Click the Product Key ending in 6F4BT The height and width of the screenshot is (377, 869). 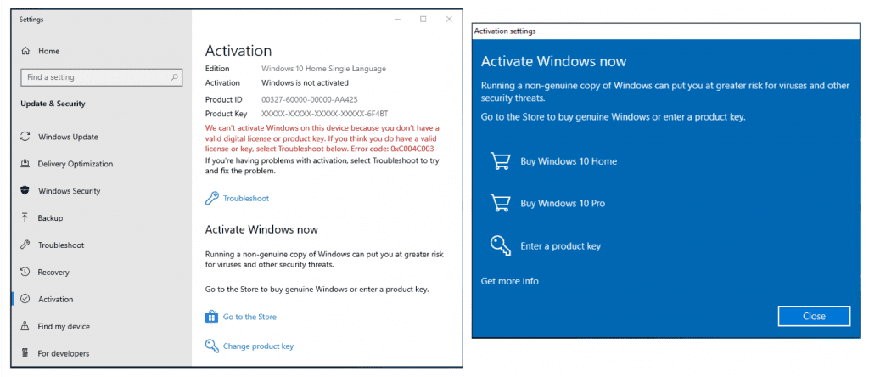point(324,114)
